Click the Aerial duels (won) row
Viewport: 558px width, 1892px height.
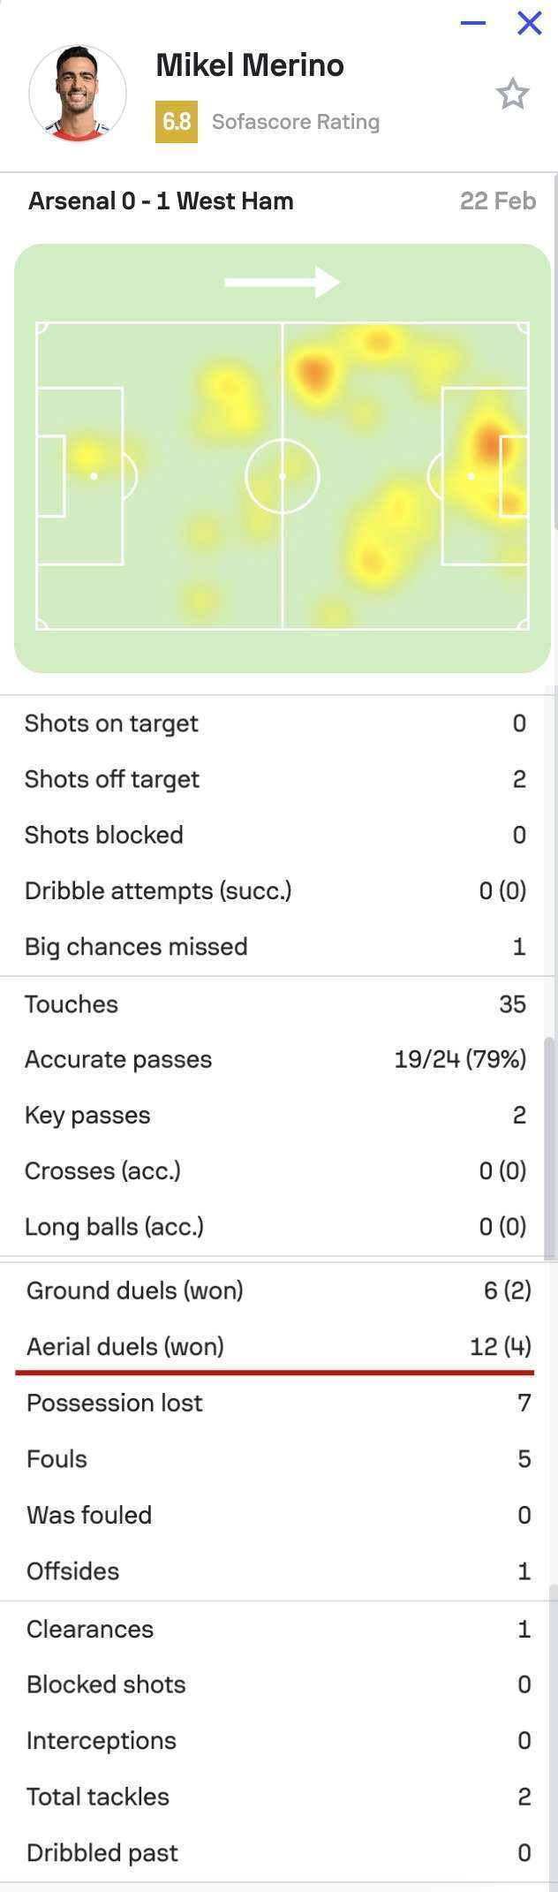click(x=275, y=1346)
